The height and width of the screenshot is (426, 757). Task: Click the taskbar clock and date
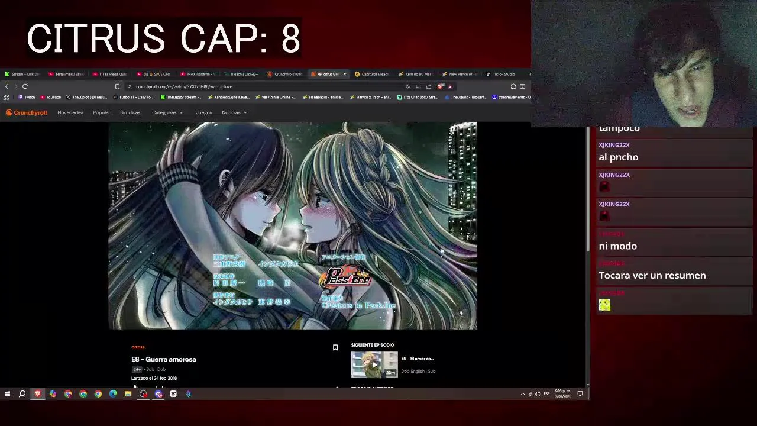coord(563,393)
